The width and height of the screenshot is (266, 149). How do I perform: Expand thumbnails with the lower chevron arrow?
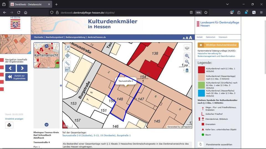click(47, 125)
